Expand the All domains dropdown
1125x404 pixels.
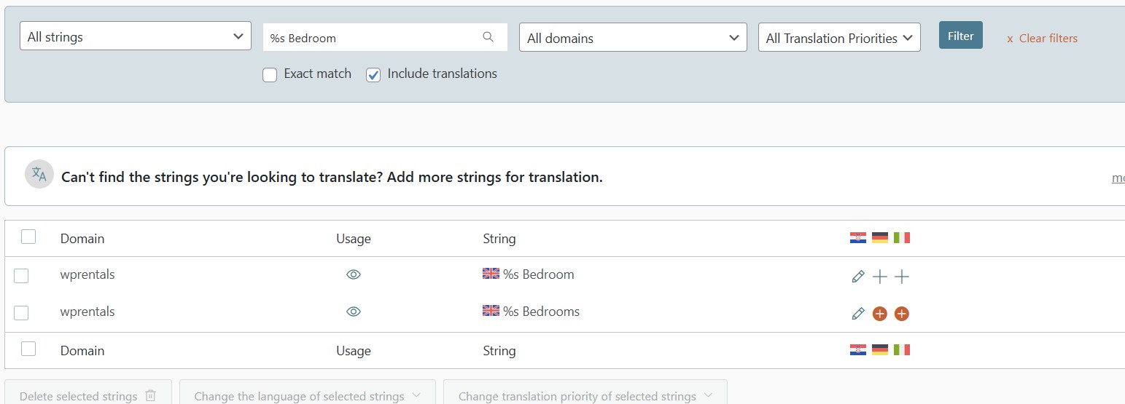[633, 38]
